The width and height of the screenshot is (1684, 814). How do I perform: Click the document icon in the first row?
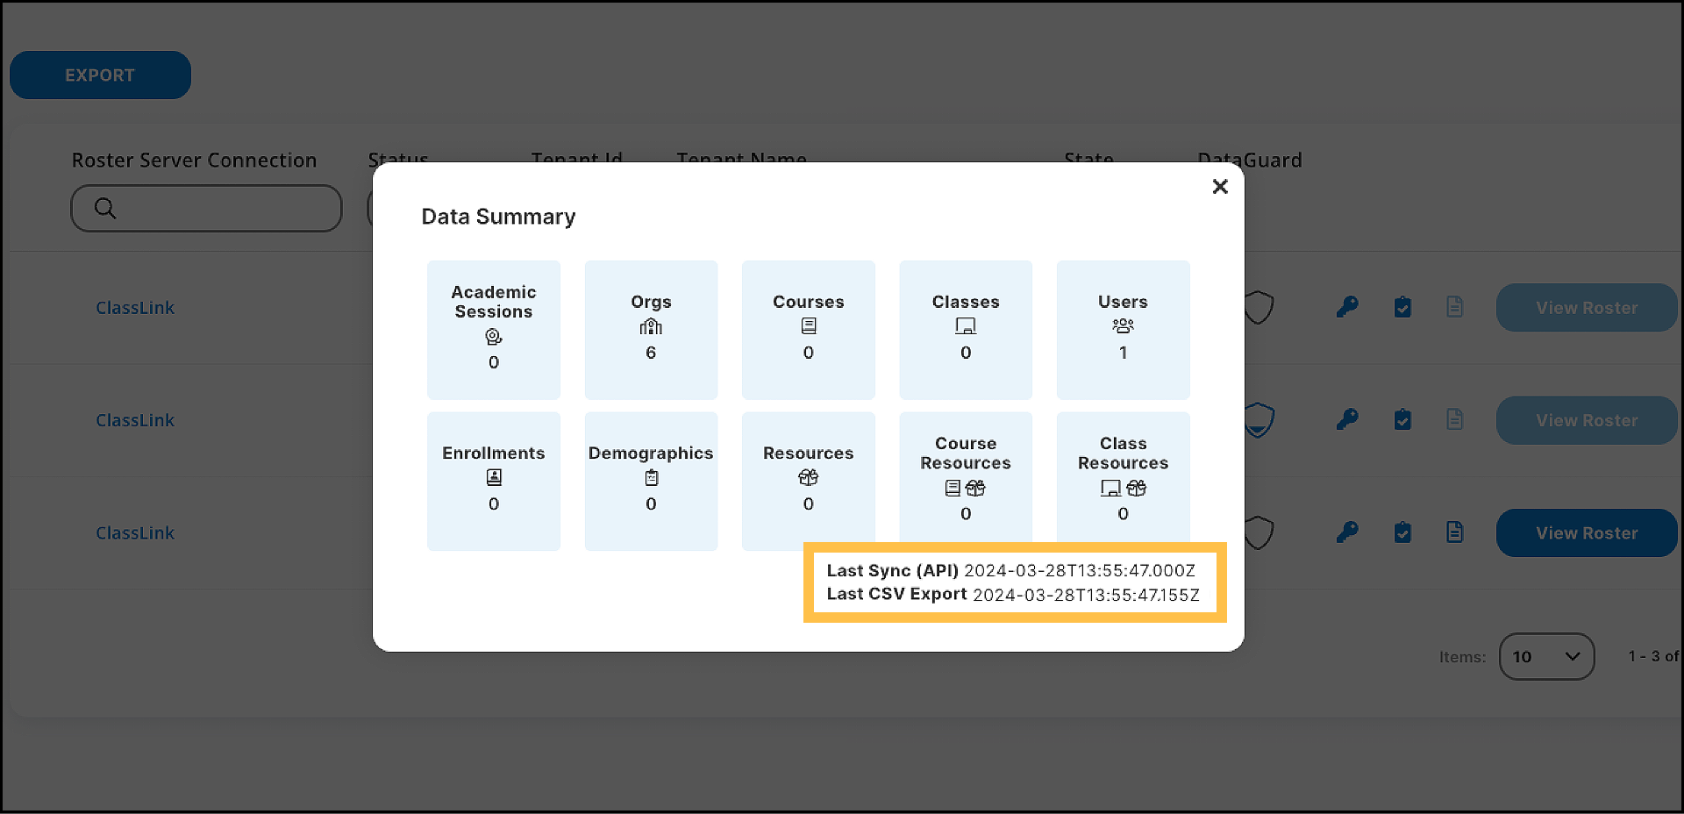tap(1455, 307)
